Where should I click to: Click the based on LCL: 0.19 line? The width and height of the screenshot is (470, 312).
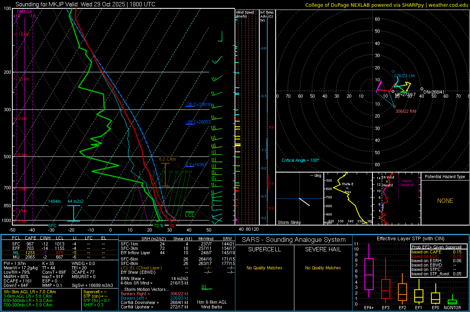[x=437, y=256]
